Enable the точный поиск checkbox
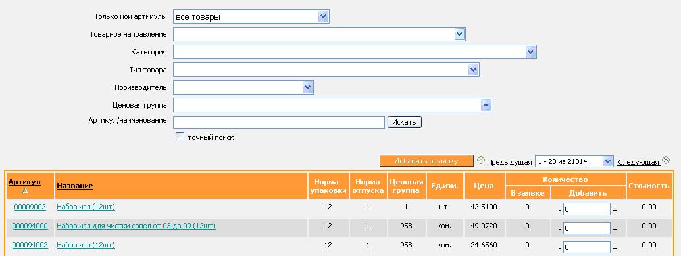The width and height of the screenshot is (681, 256). pos(180,137)
